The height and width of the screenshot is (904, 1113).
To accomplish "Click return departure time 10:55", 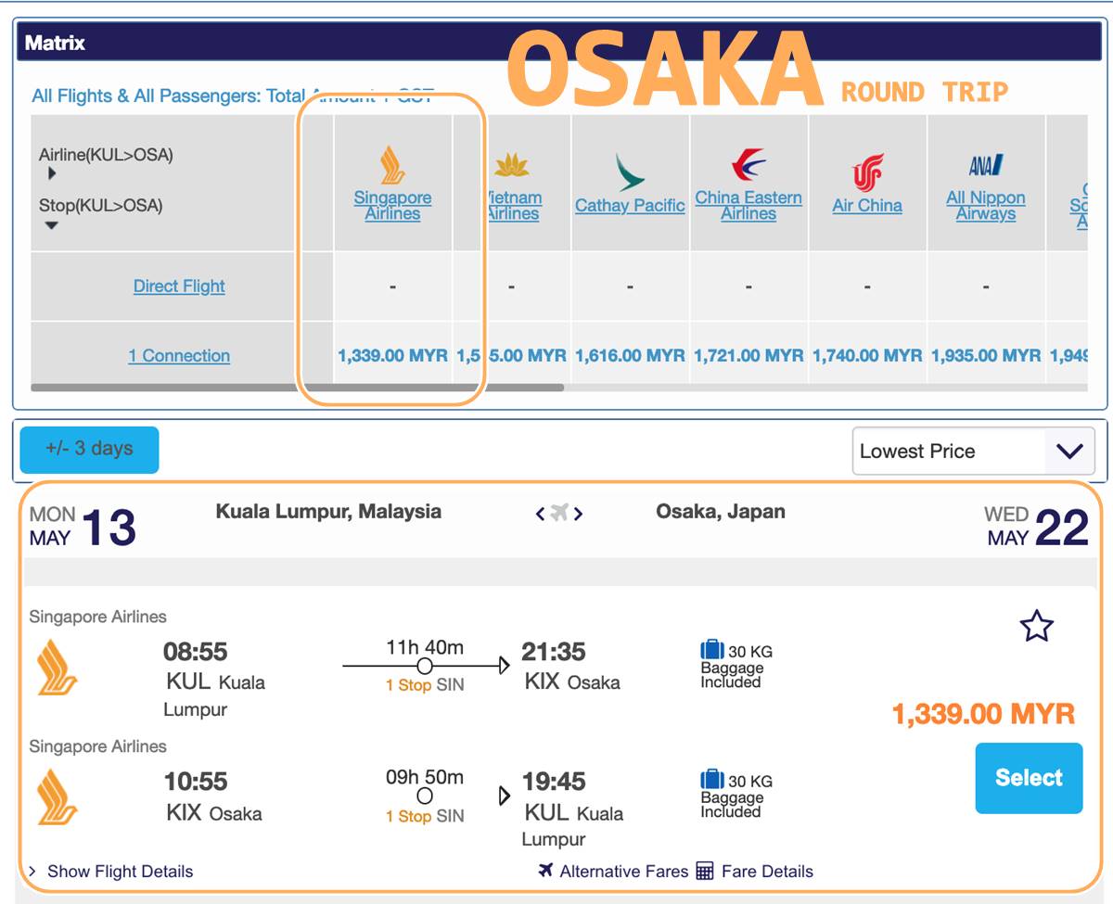I will tap(195, 782).
